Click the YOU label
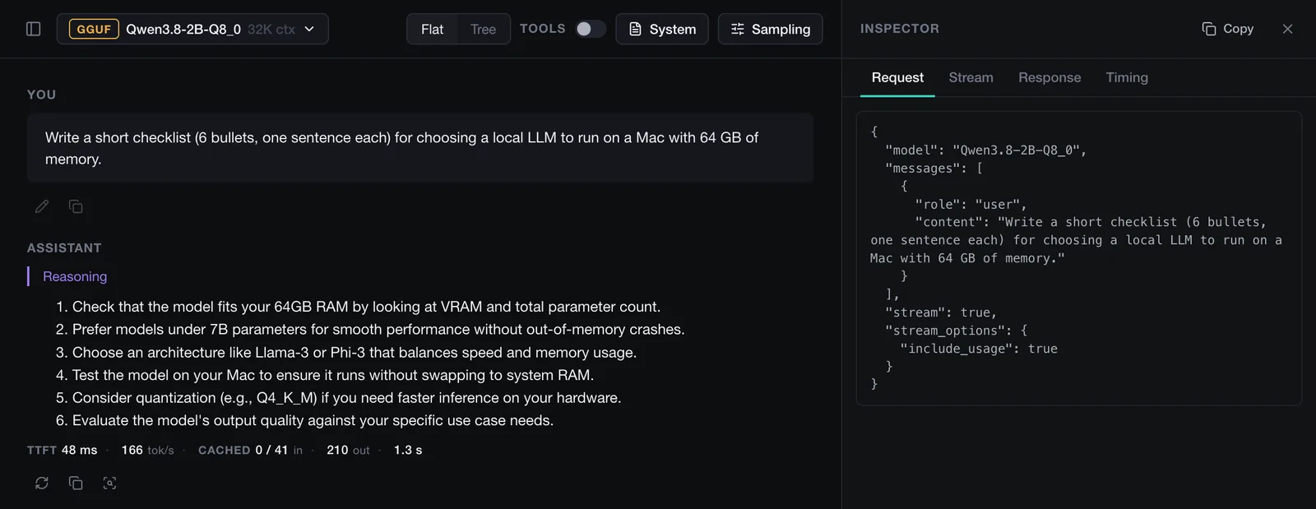The width and height of the screenshot is (1316, 509). [42, 95]
